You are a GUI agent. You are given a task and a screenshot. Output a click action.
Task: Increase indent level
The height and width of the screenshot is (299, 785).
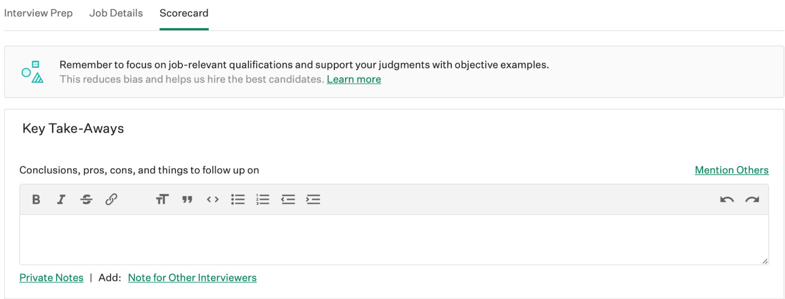tap(313, 200)
